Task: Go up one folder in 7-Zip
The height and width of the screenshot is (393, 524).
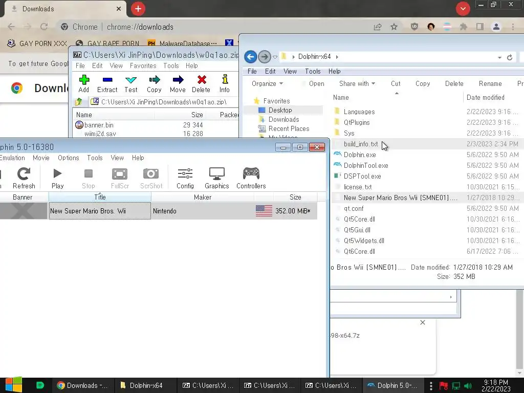Action: [x=78, y=101]
